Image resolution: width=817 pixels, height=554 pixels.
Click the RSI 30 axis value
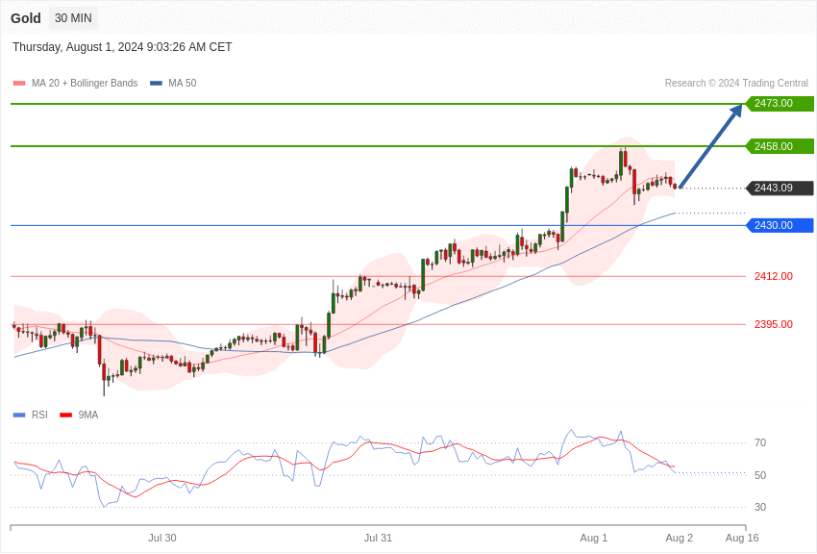tap(760, 507)
